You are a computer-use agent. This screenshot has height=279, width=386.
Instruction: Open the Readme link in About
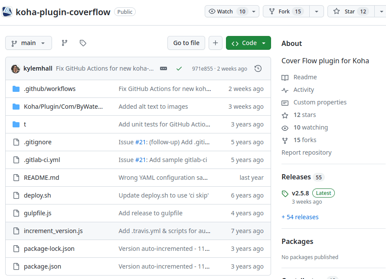[305, 77]
